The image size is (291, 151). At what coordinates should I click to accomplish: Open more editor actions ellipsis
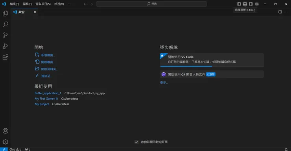[286, 12]
